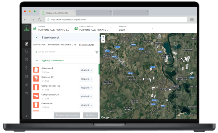
Task: Click the Bergese-12 field thumbnail
Action: (x=36, y=78)
